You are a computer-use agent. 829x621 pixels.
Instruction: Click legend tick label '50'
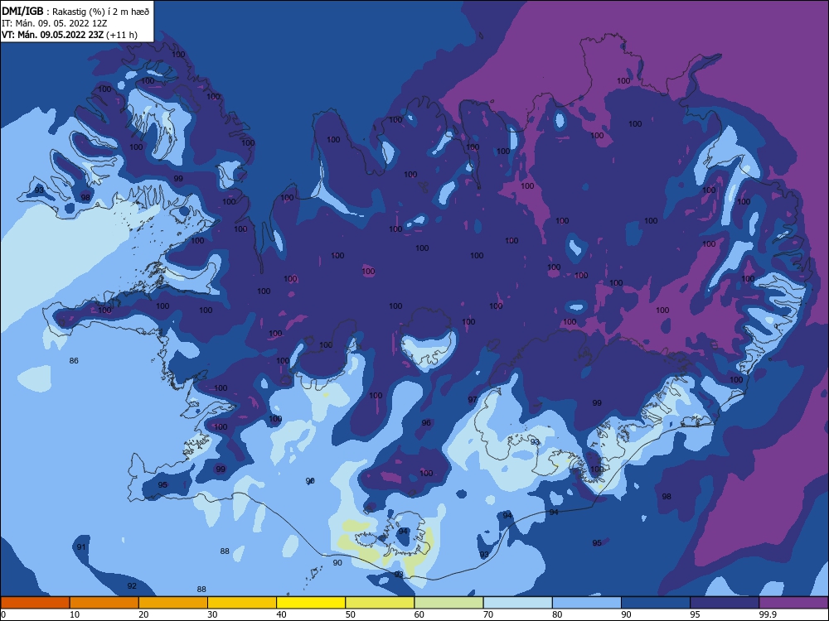(350, 614)
